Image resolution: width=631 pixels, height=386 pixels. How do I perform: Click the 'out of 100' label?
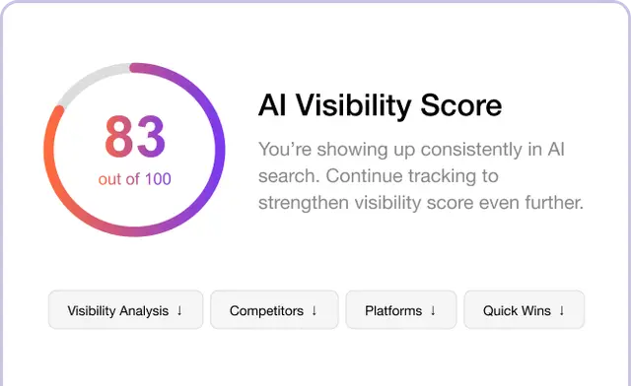click(135, 179)
